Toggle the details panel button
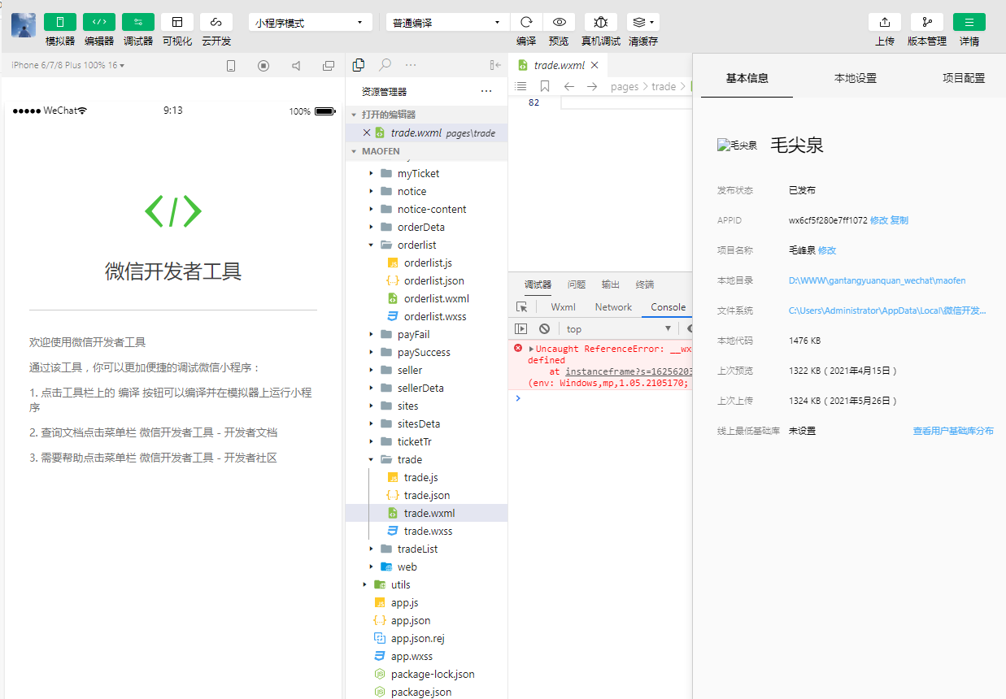The width and height of the screenshot is (1006, 699). pyautogui.click(x=969, y=22)
